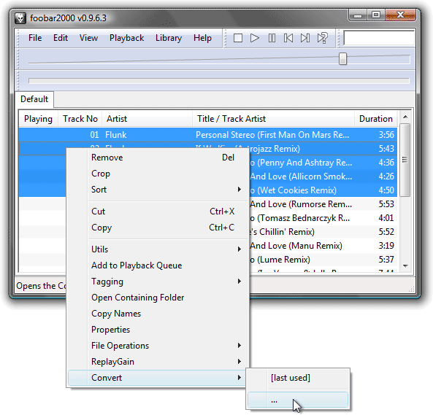Click the seek bar track
Image resolution: width=433 pixels, height=415 pixels.
(x=219, y=81)
